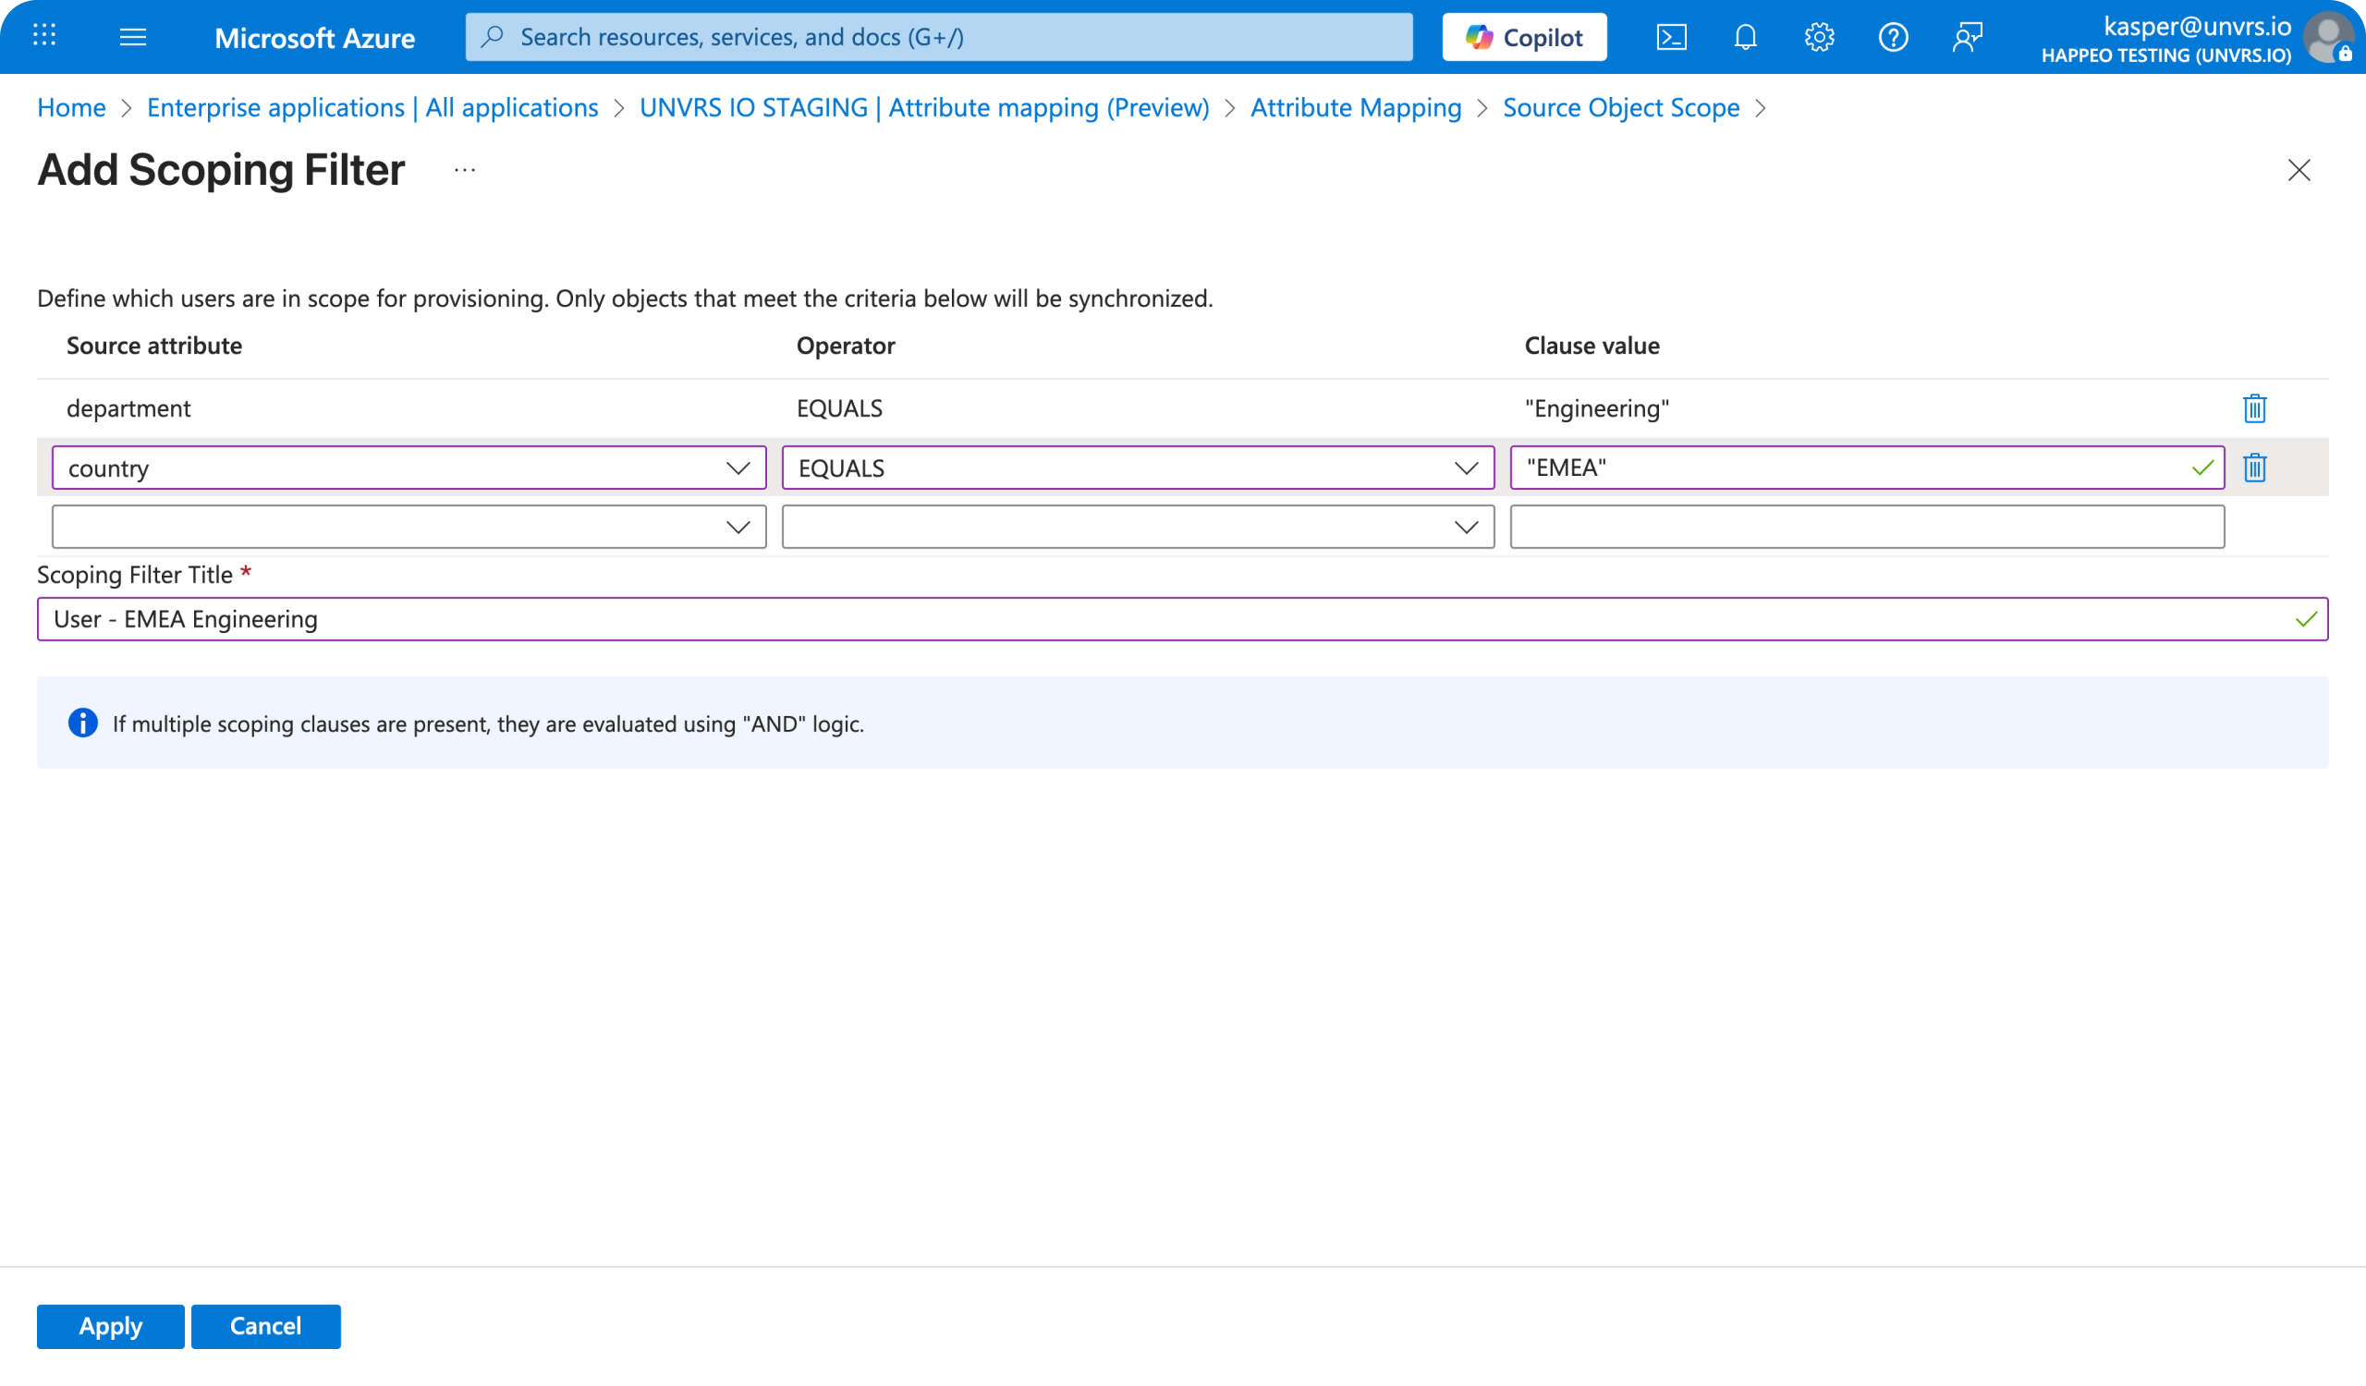Open the Cloud Shell terminal

click(1671, 37)
